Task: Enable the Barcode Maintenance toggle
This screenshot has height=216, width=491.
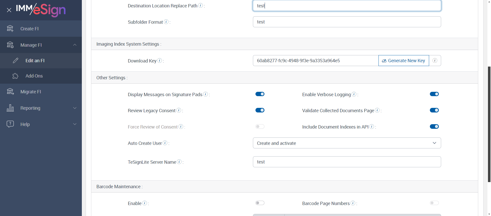Action: tap(260, 203)
